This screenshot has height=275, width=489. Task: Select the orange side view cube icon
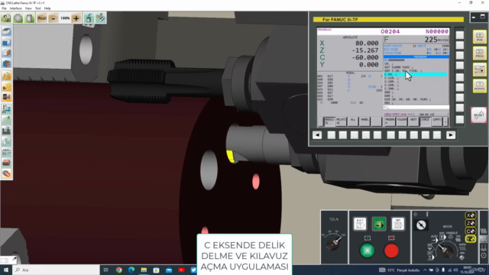6,53
